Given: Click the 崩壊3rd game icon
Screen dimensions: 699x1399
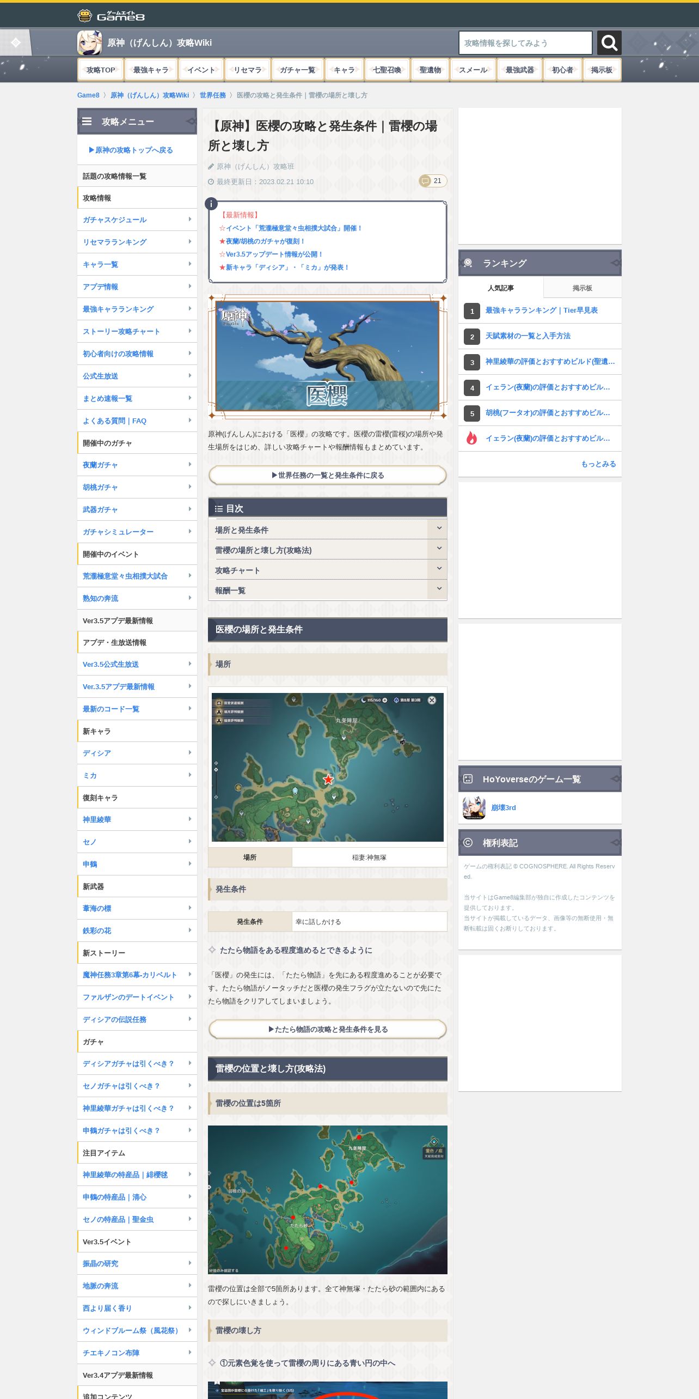Looking at the screenshot, I should point(474,808).
